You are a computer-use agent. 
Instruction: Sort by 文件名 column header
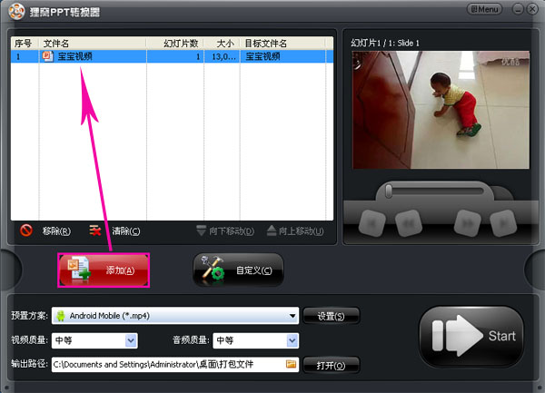point(93,44)
